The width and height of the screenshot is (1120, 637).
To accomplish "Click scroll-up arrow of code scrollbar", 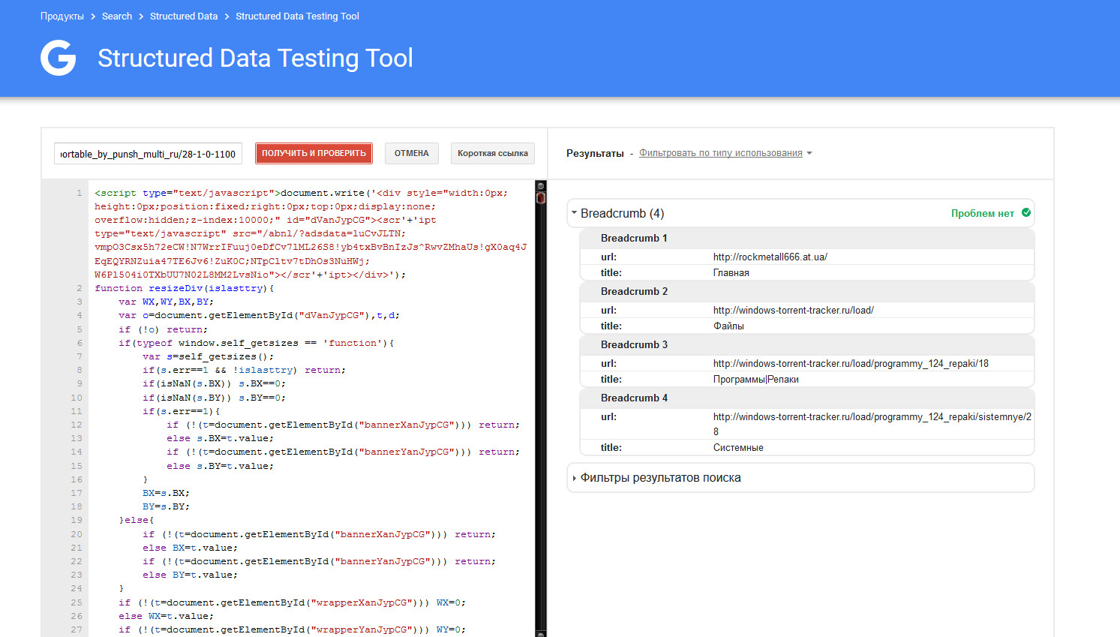I will coord(541,185).
